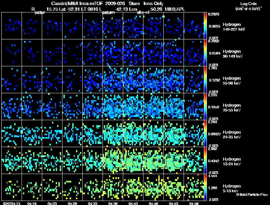Click the 'B-field Particle Flow' caption
Viewport: 270px width, 205px height.
click(252, 195)
